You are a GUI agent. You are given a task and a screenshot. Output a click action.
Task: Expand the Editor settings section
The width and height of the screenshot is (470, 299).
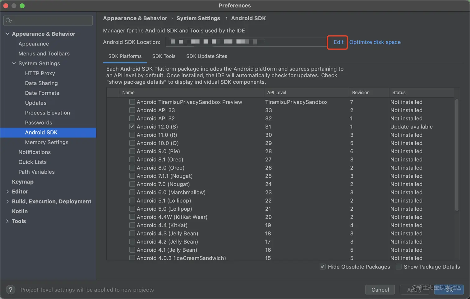(x=7, y=192)
